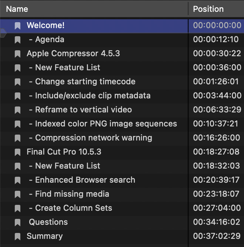The image size is (244, 247).
Task: Select the Compression network warning marker name
Action: click(91, 138)
